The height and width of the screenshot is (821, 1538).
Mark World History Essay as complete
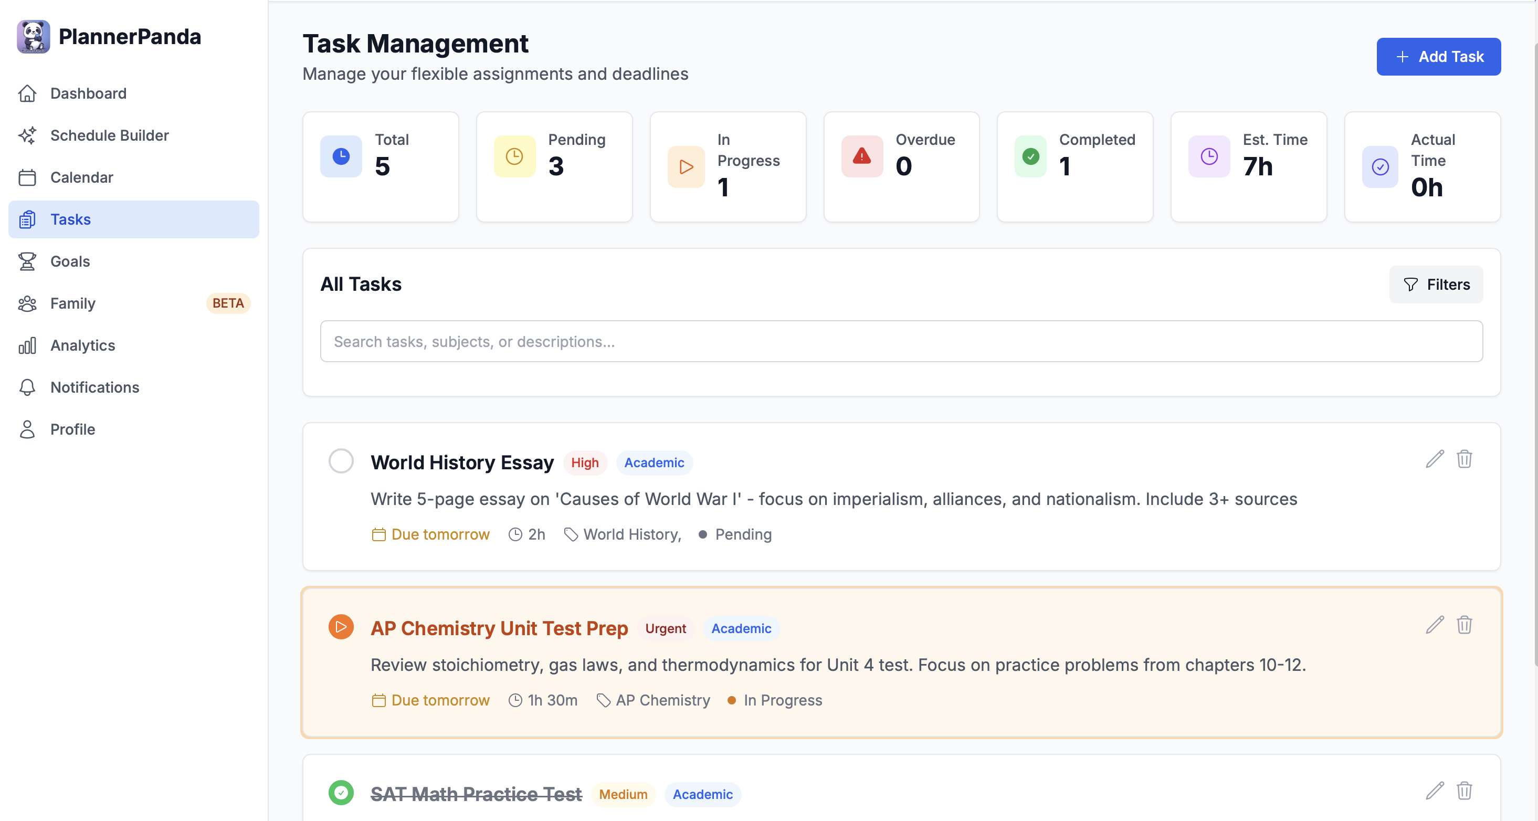[x=341, y=461]
